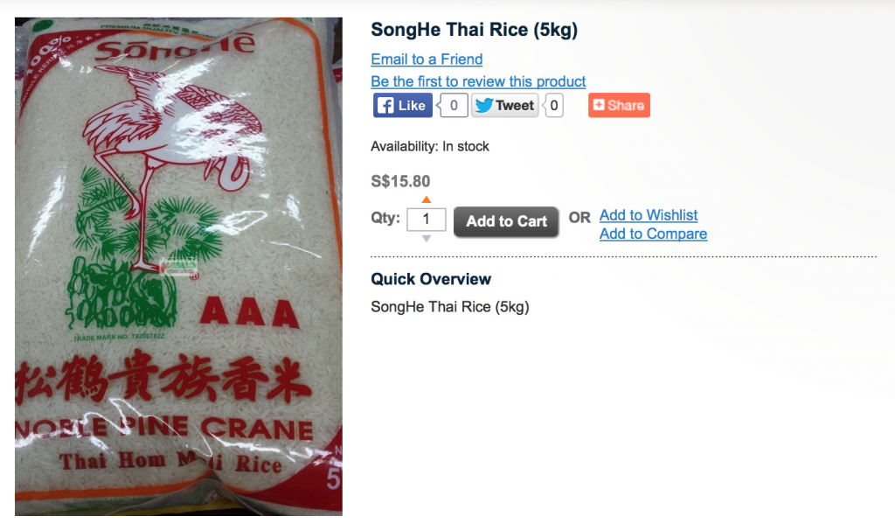The image size is (895, 530).
Task: Click the Facebook like count bubble
Action: point(454,106)
